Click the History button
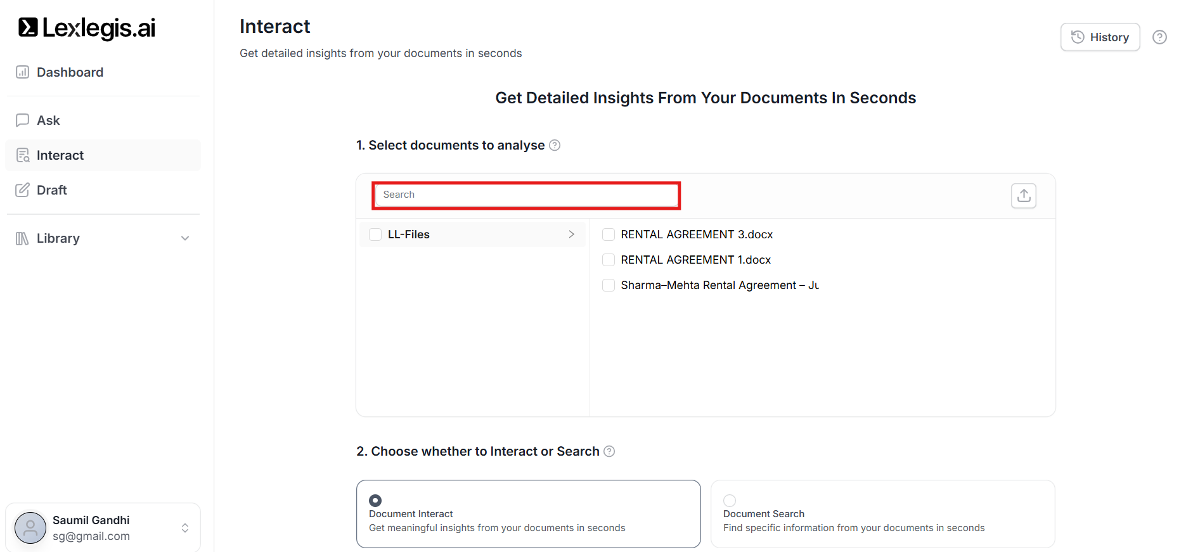Screen dimensions: 1193x552 click(x=1100, y=37)
